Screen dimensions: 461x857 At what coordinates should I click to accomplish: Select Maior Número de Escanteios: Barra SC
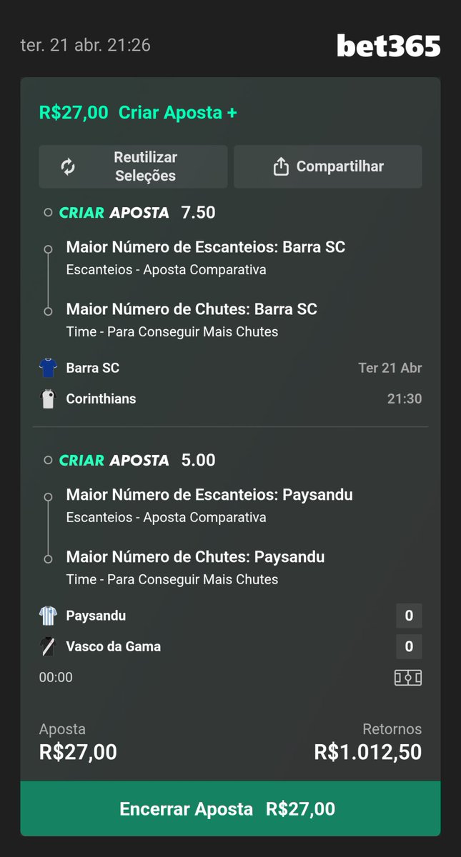pos(206,247)
